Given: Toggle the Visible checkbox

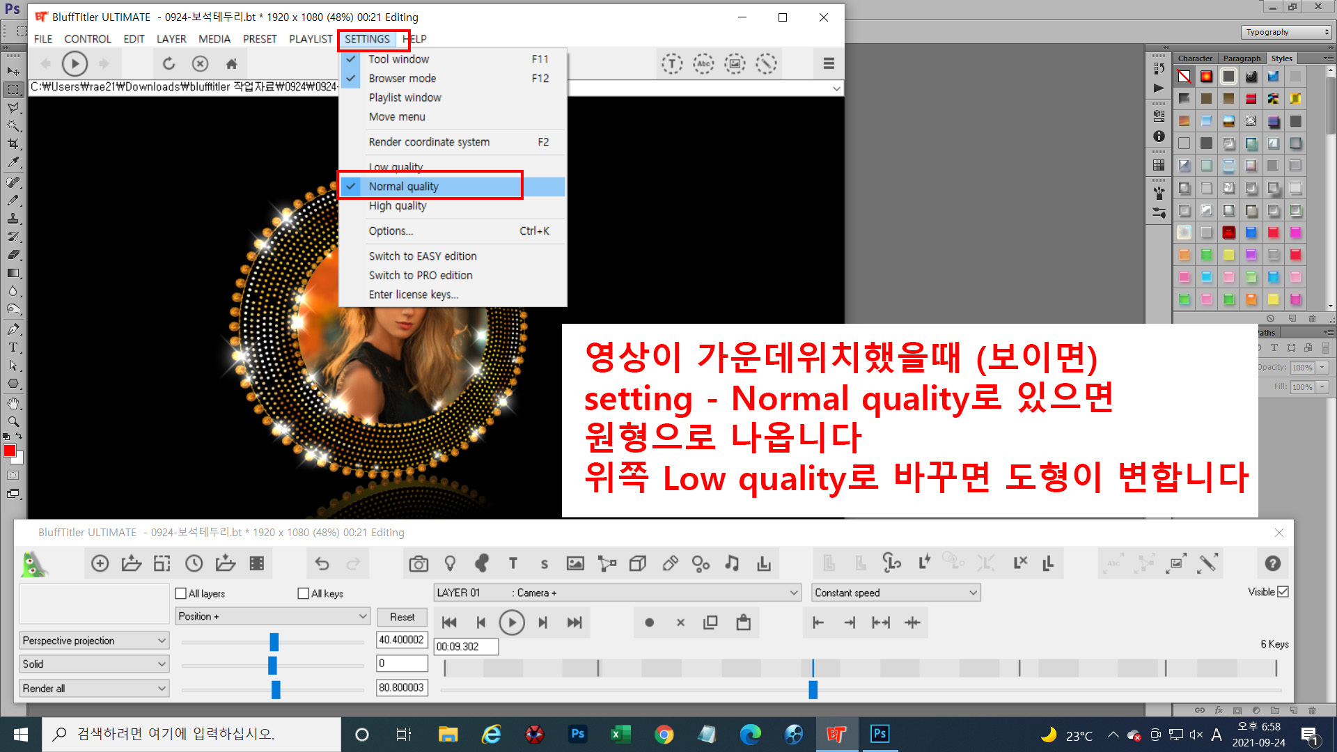Looking at the screenshot, I should point(1283,592).
